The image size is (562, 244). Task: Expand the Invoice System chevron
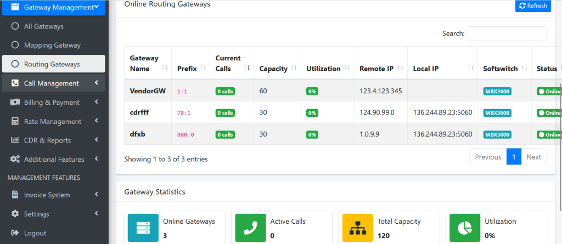[x=97, y=195]
